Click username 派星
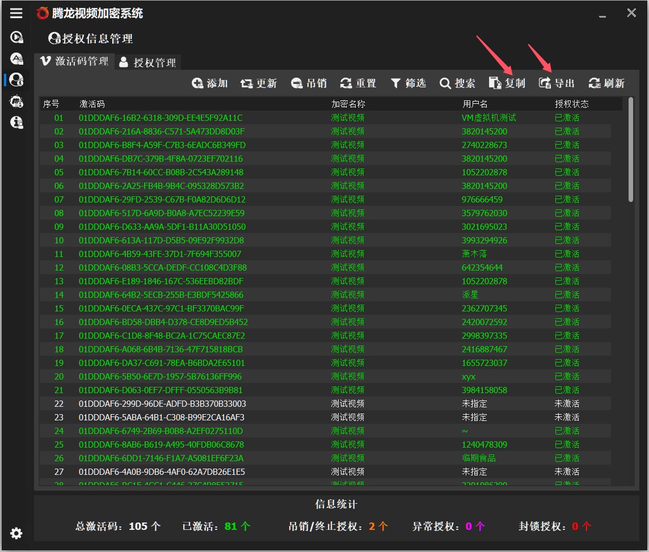The width and height of the screenshot is (649, 552). [470, 295]
